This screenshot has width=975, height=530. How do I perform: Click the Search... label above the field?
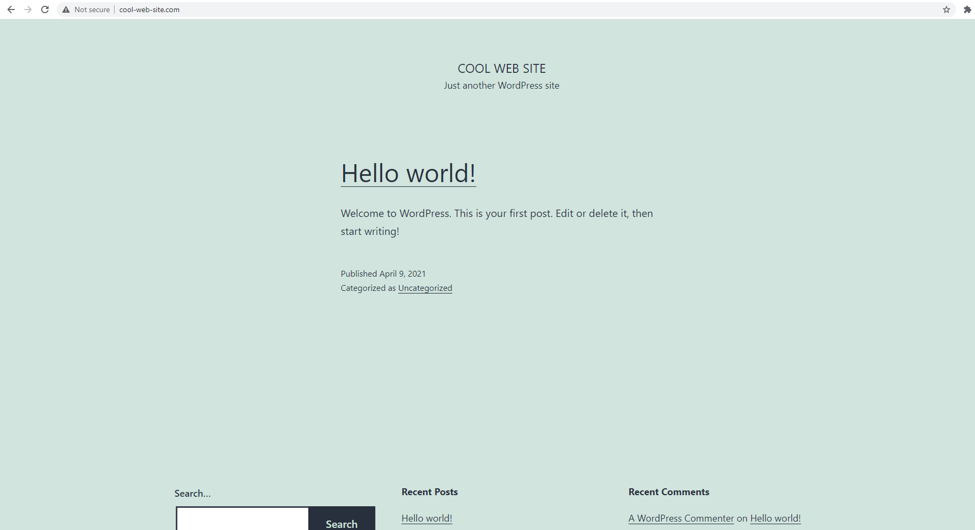(193, 494)
